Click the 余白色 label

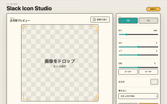tap(122, 82)
